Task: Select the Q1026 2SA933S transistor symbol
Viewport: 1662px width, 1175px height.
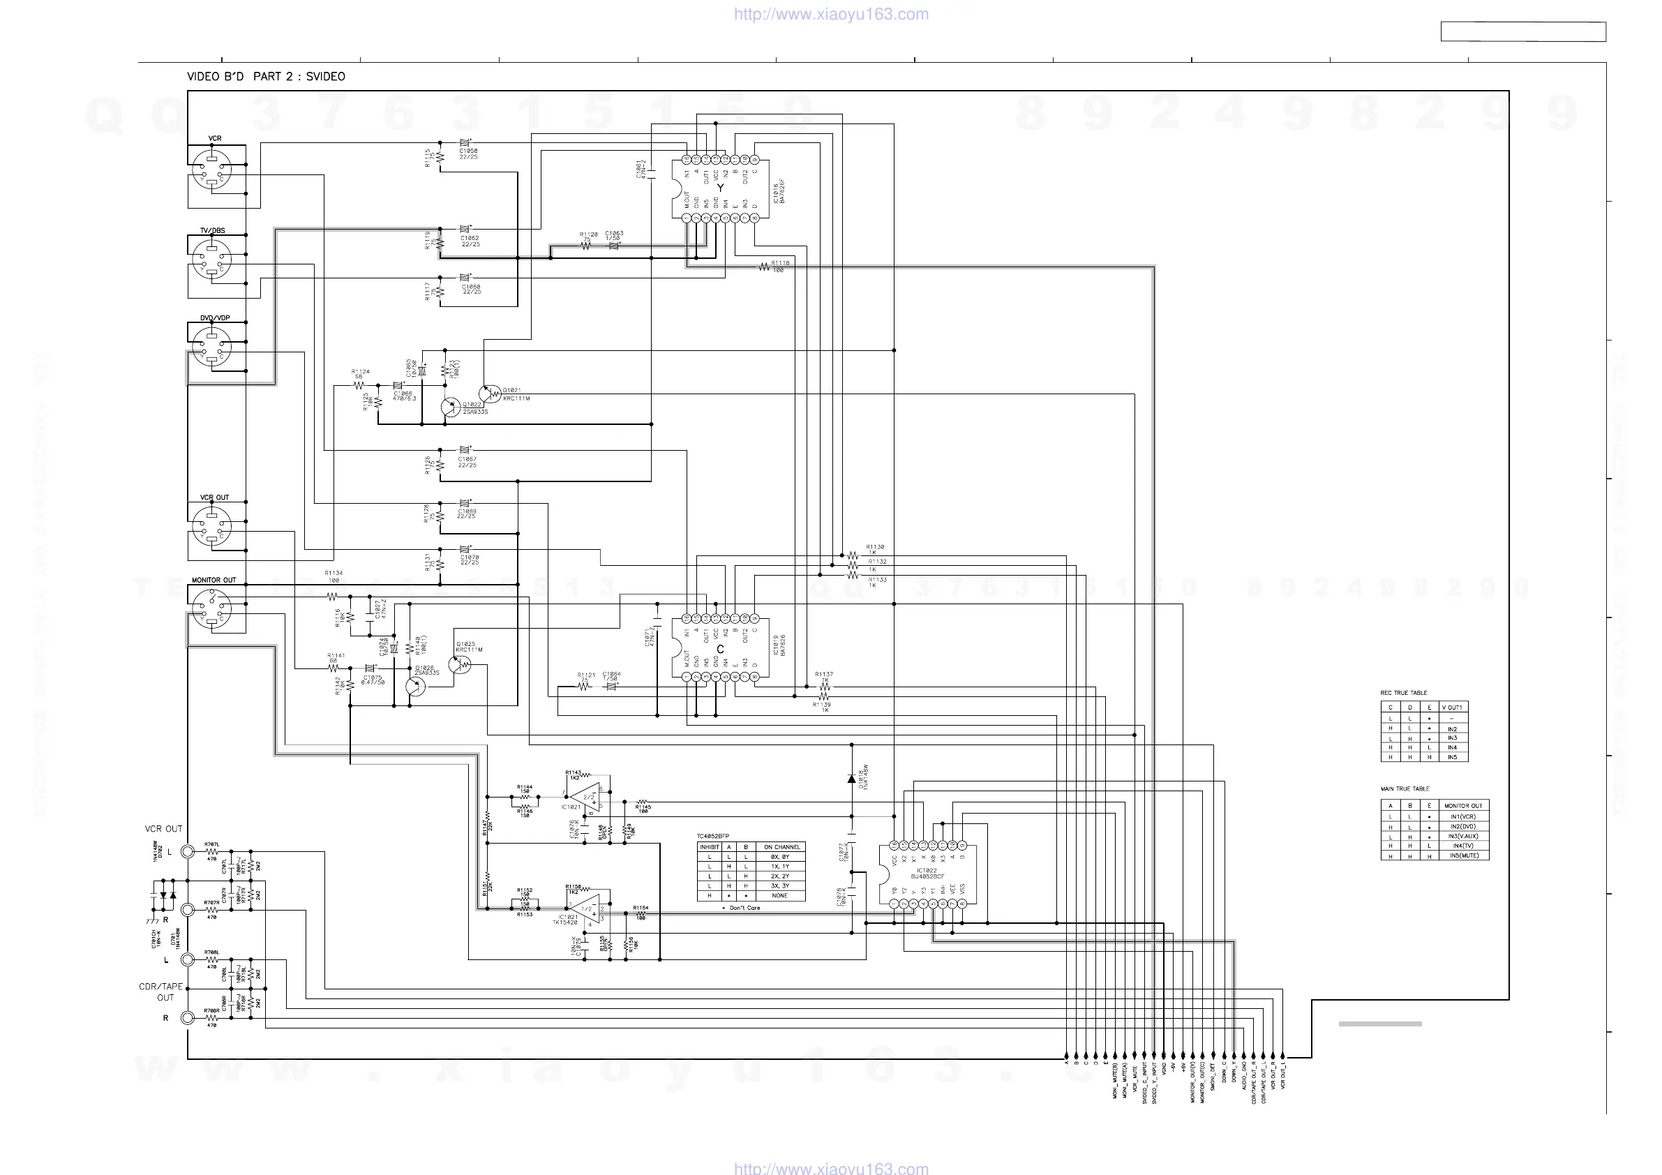Action: coord(416,687)
